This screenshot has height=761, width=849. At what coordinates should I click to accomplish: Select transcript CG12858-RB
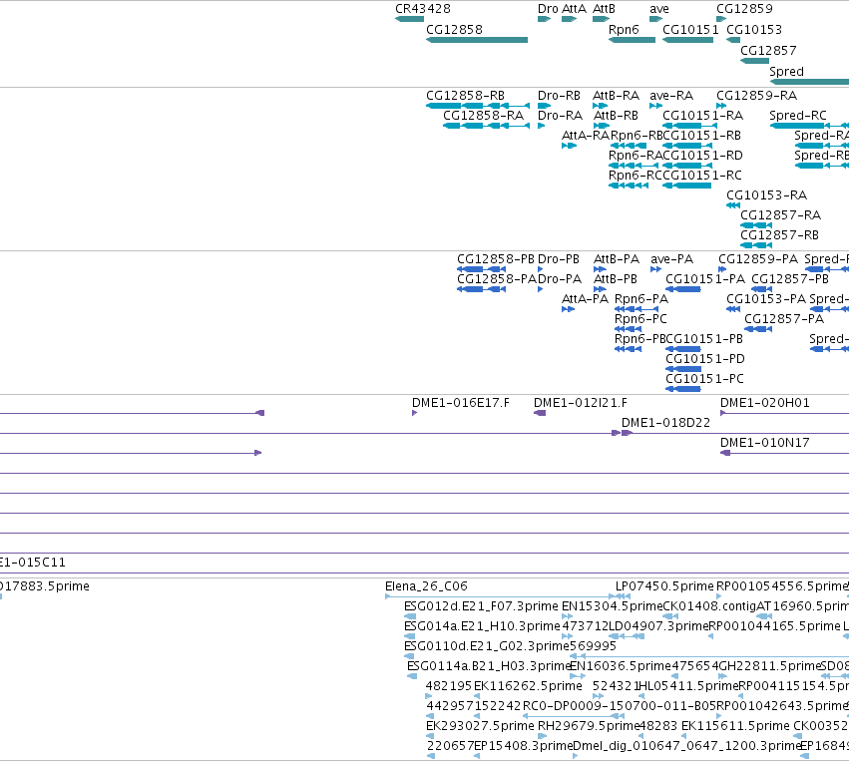click(478, 106)
